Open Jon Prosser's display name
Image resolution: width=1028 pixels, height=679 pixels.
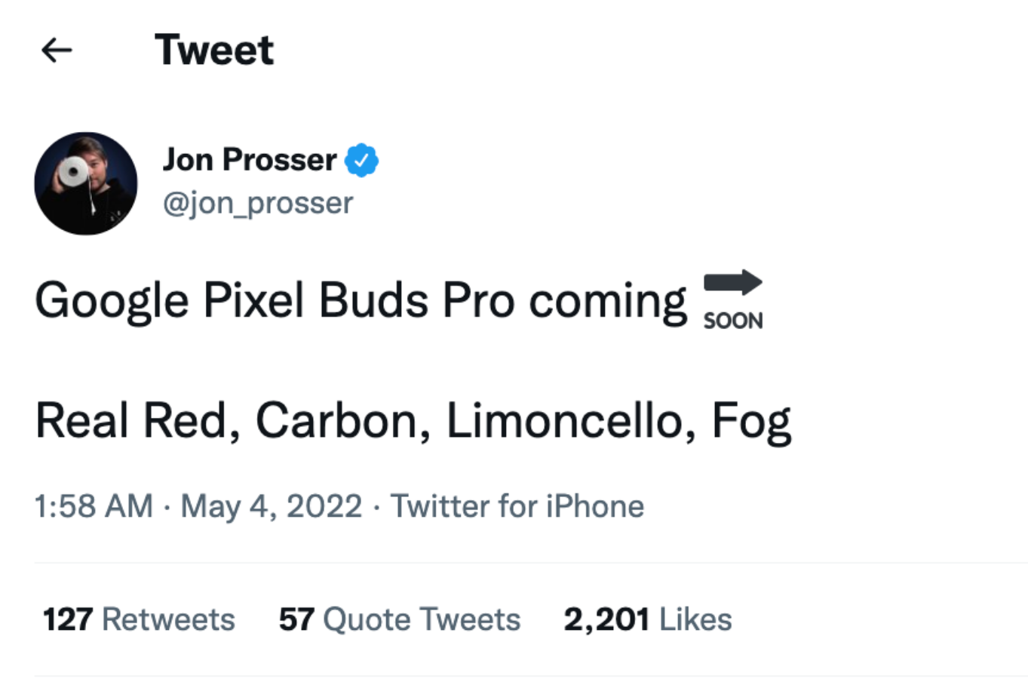pyautogui.click(x=249, y=159)
